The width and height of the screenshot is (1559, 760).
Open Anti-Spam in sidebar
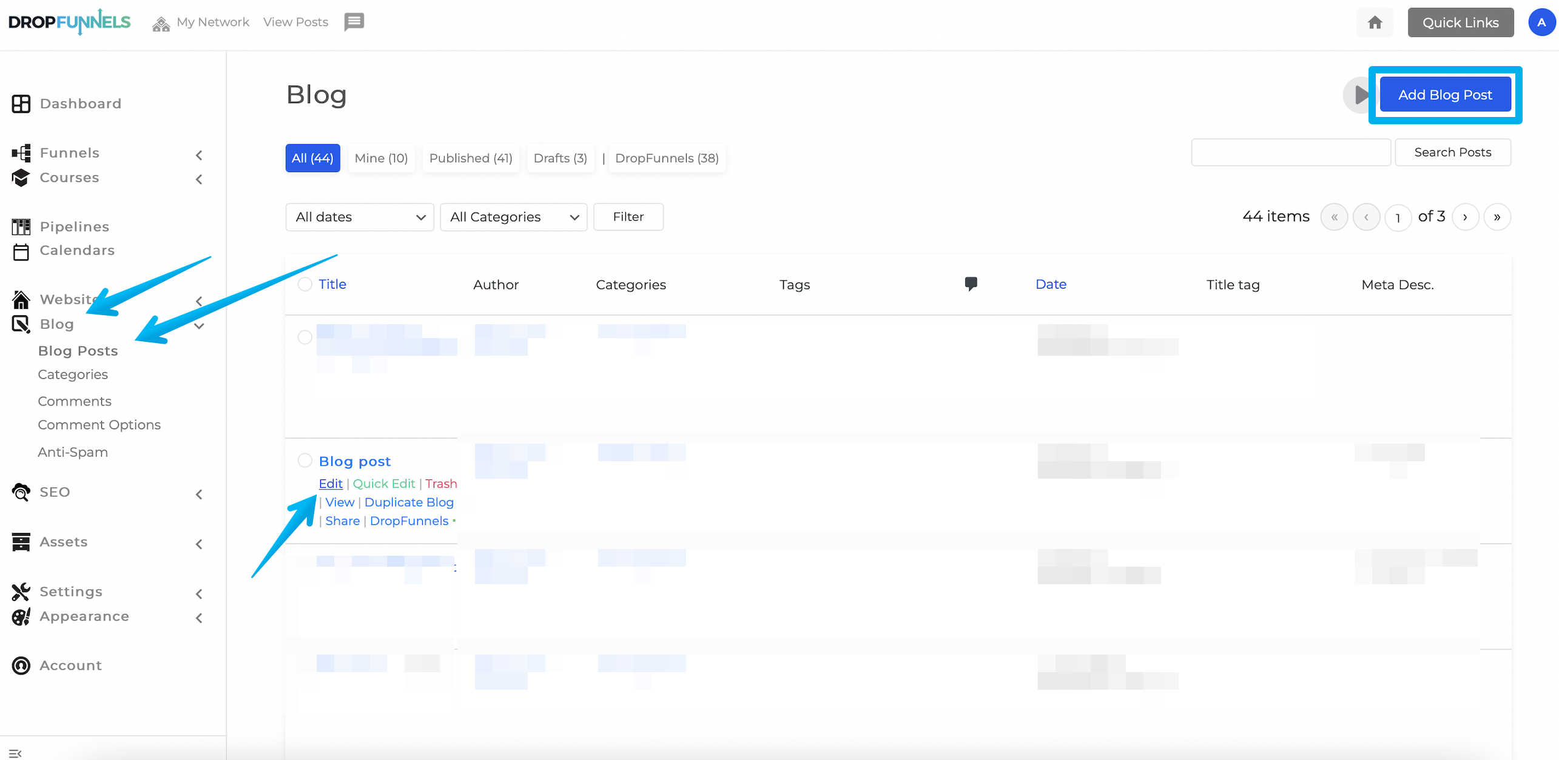pos(73,452)
